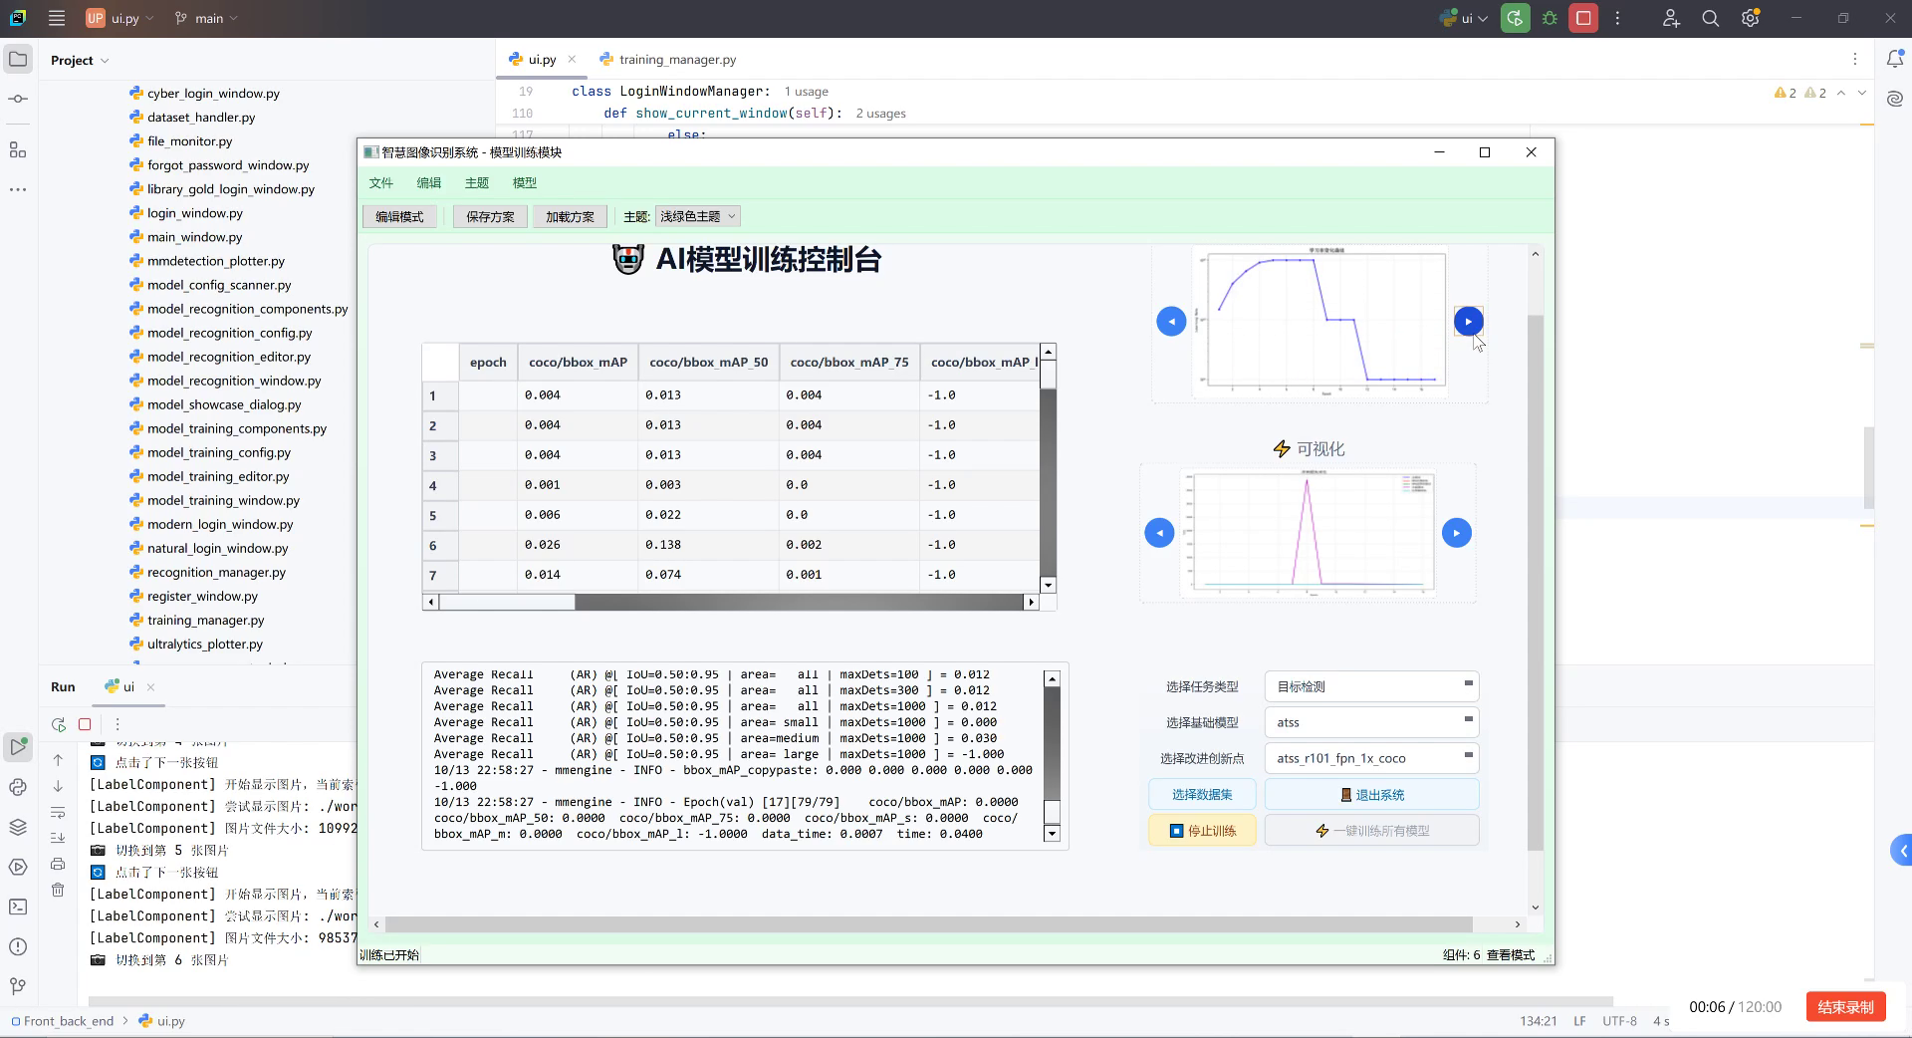Toggle soft-wrap icon in Run panel
The width and height of the screenshot is (1912, 1038).
[x=58, y=812]
